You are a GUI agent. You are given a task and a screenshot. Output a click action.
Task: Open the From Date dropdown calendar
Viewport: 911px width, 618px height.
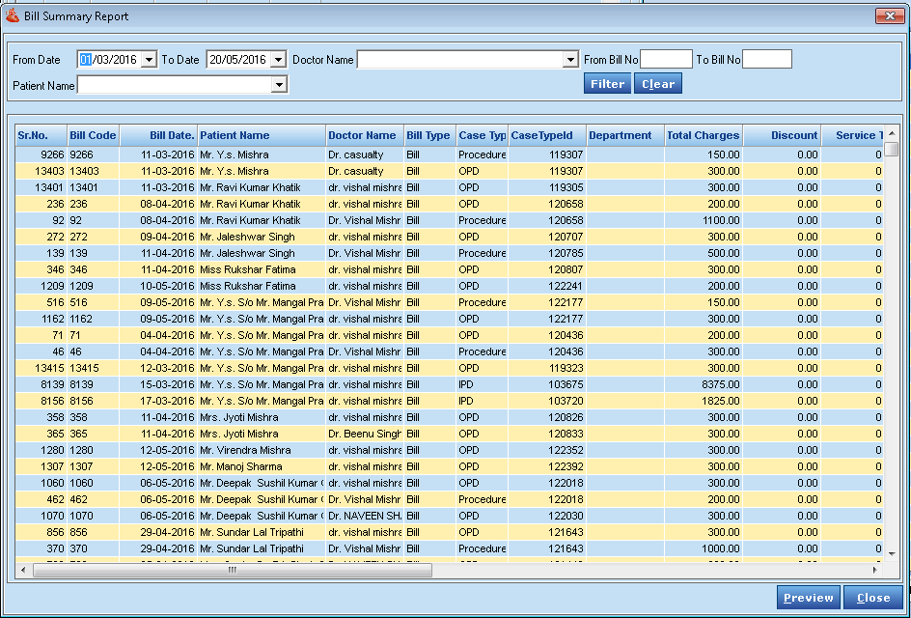point(149,60)
